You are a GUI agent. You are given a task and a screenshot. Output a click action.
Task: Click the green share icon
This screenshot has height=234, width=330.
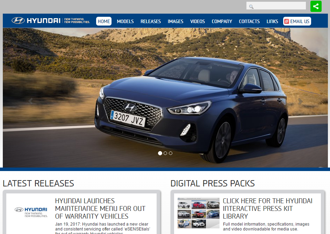[x=316, y=6]
